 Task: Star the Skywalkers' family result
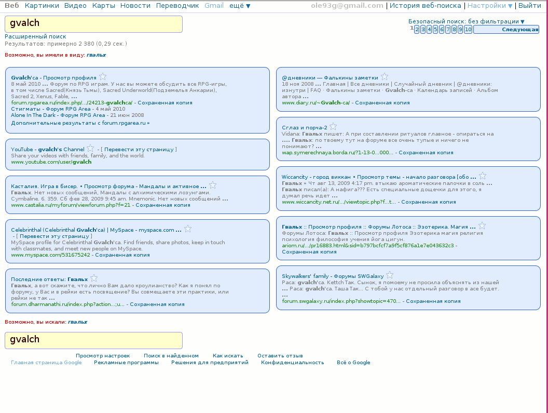coord(390,275)
